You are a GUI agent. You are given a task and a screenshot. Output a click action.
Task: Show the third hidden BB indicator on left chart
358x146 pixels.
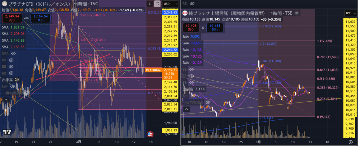click(x=11, y=73)
